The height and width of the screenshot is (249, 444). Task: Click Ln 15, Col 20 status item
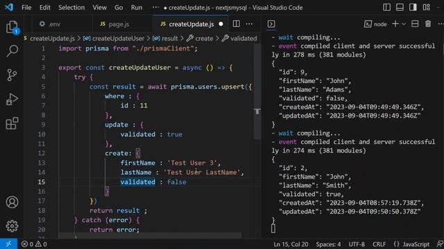pos(291,244)
